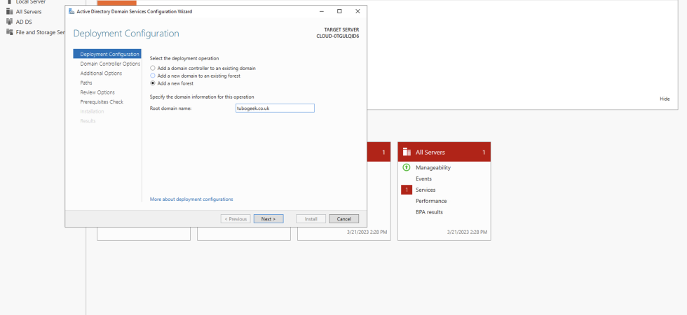The image size is (687, 315).
Task: Open Events in All Servers tile
Action: tap(423, 178)
